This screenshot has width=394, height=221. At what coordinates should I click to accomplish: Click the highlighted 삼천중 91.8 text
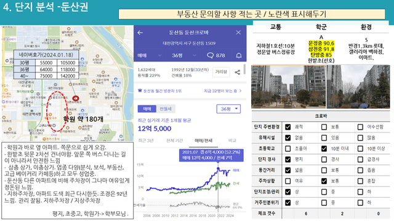(x=321, y=49)
